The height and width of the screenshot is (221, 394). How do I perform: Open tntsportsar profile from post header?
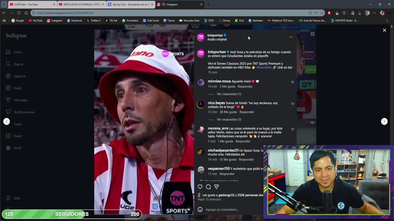[x=215, y=35]
